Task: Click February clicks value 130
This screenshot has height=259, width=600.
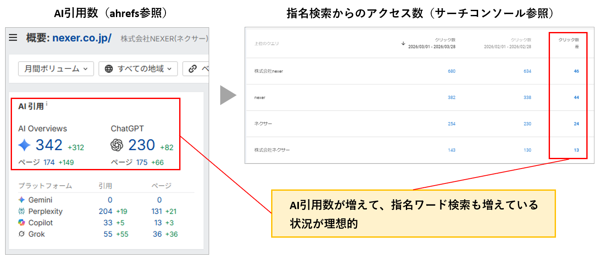Action: pyautogui.click(x=527, y=150)
